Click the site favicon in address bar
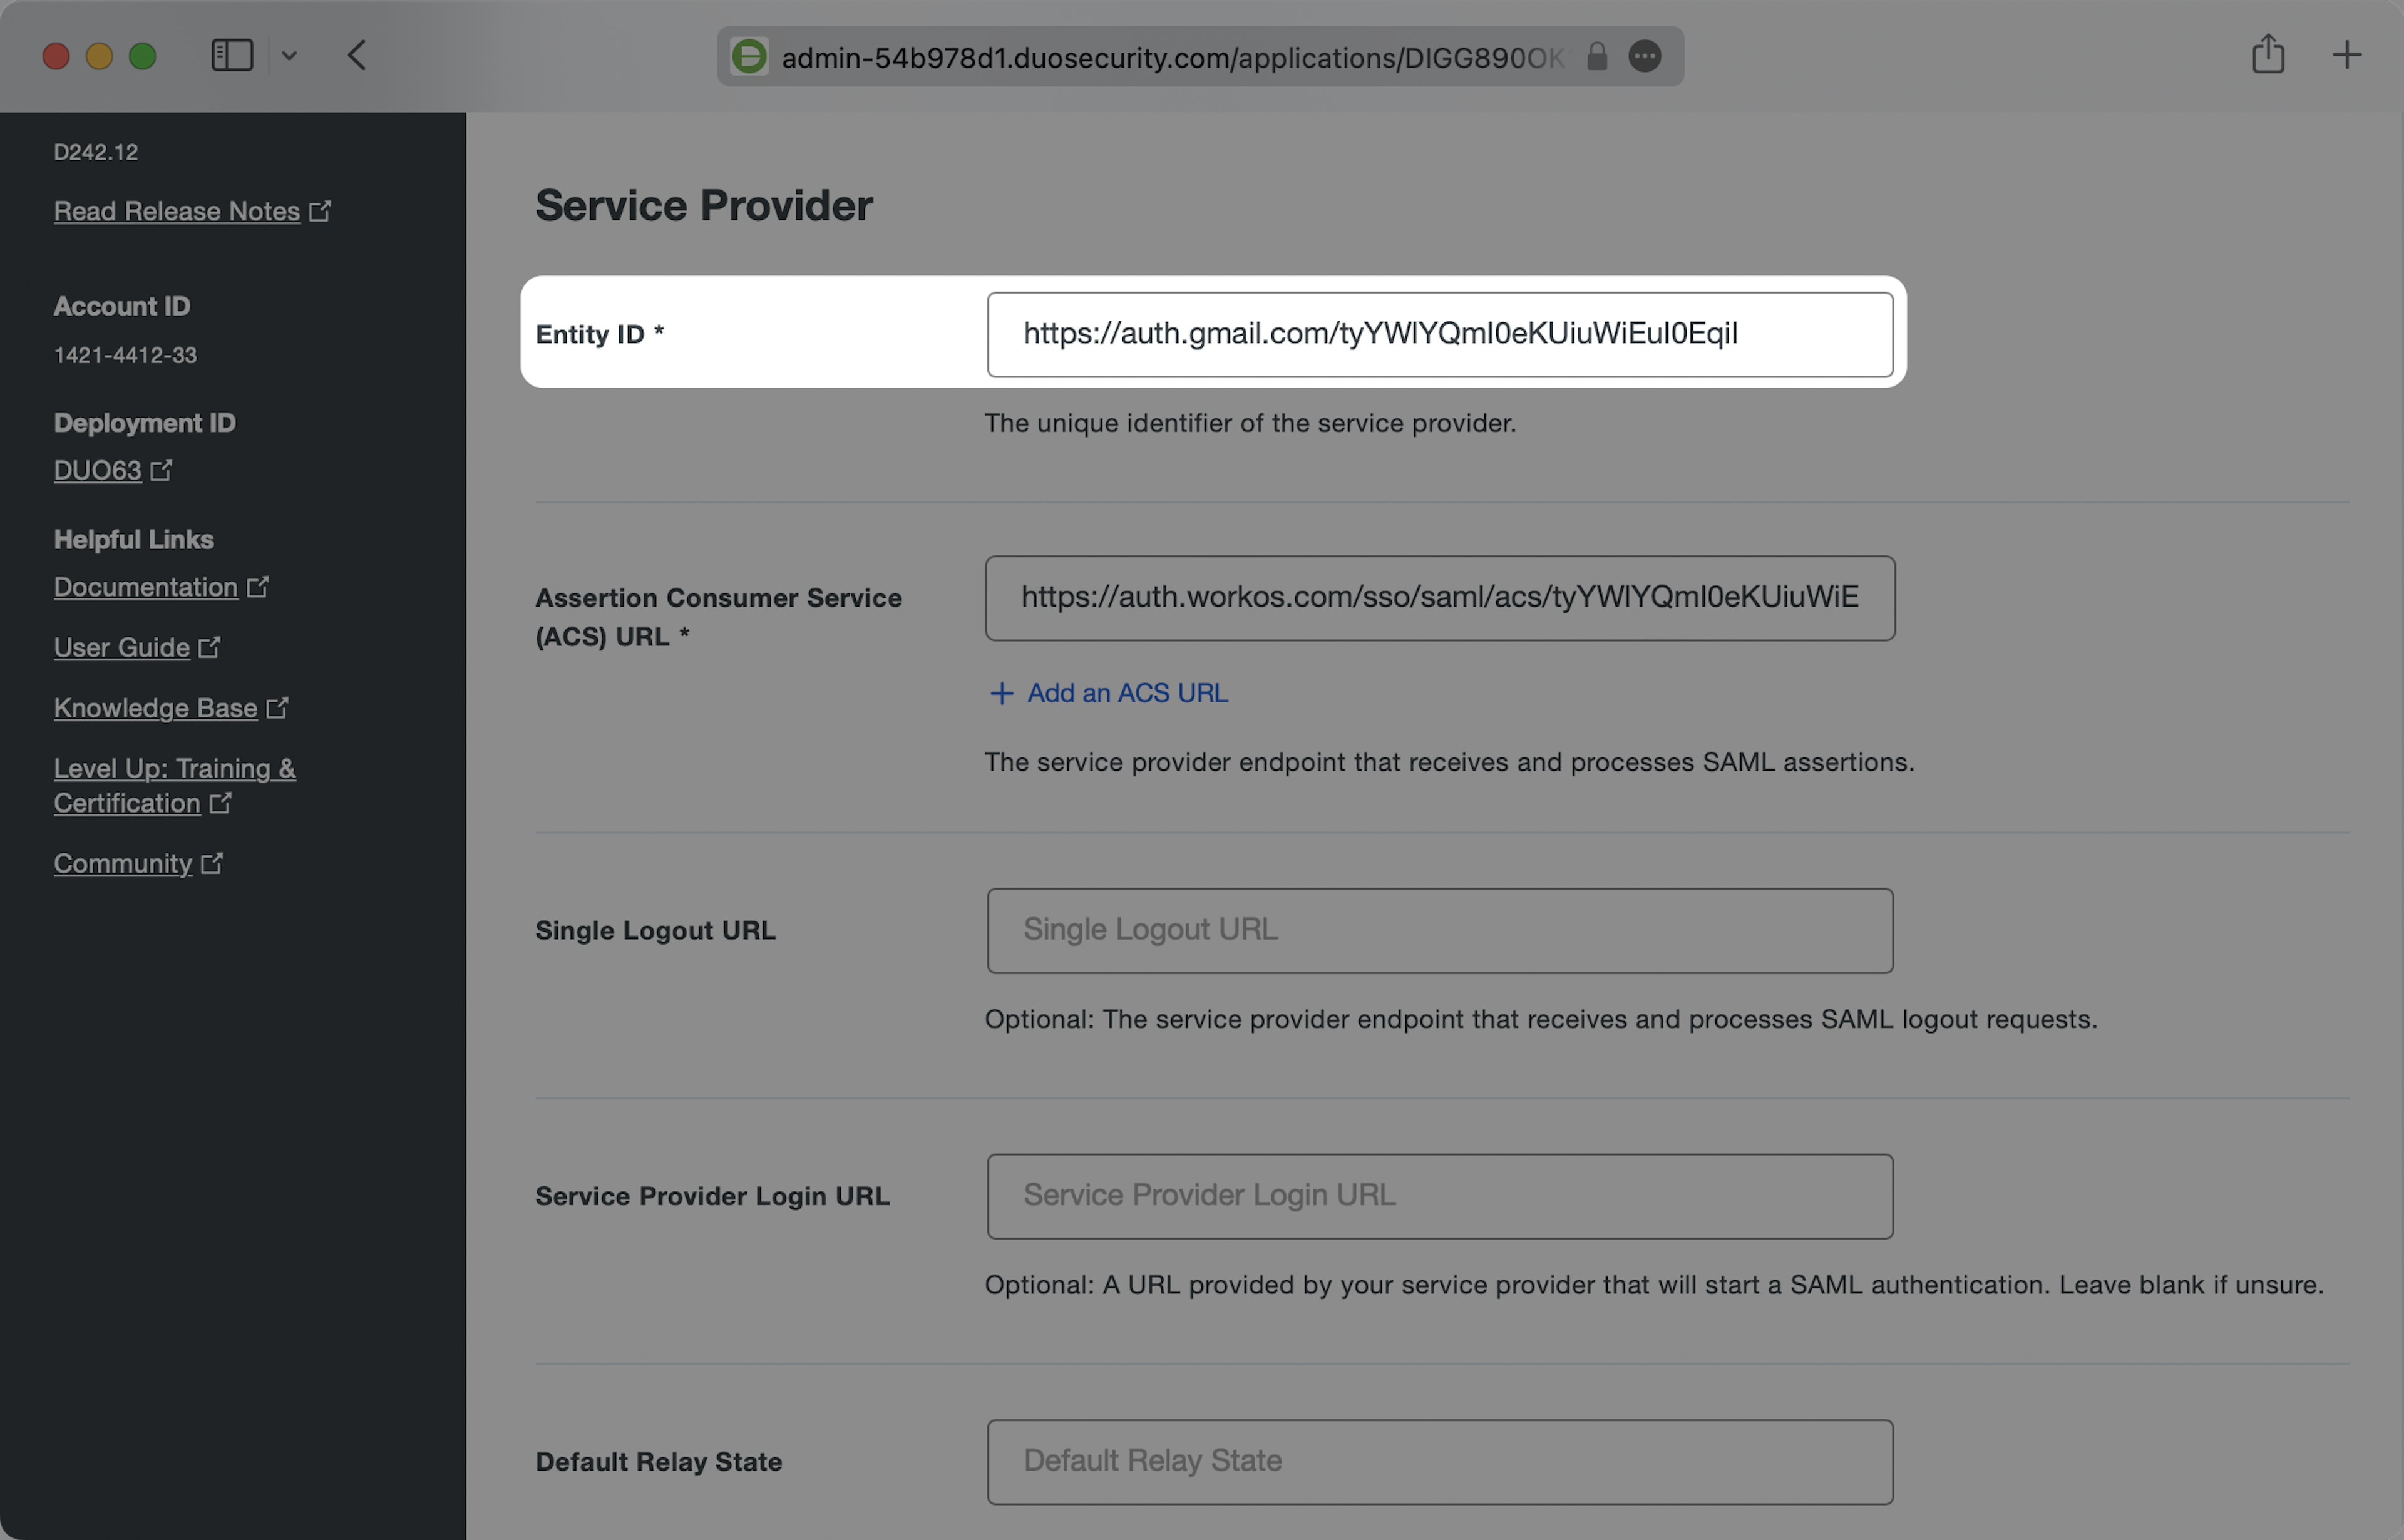The width and height of the screenshot is (2404, 1540). pos(749,57)
